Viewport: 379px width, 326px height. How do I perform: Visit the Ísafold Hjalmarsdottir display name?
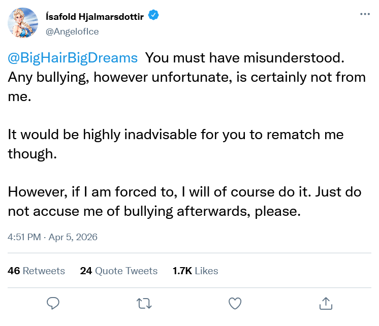[x=94, y=16]
